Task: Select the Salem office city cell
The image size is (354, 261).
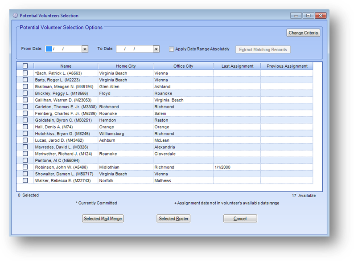Action: (183, 114)
